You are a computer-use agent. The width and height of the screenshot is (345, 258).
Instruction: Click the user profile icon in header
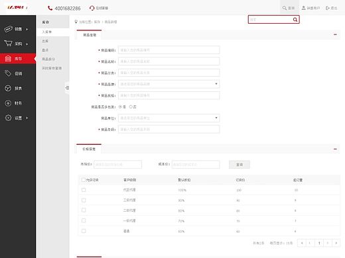tap(304, 8)
